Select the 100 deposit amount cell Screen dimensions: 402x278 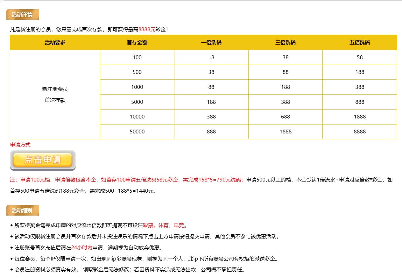tap(137, 57)
